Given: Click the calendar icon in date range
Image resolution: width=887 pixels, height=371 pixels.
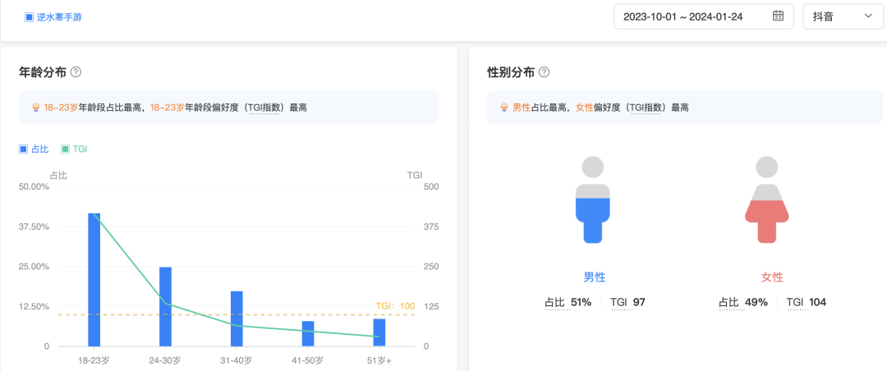Looking at the screenshot, I should pos(778,16).
